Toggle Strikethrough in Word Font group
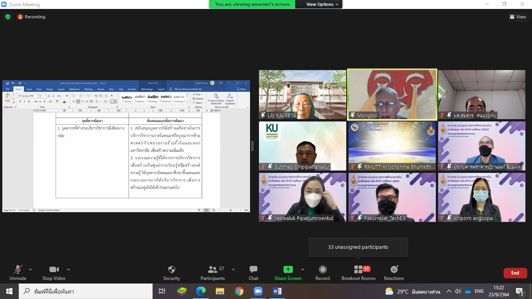The height and width of the screenshot is (299, 532). coord(36,102)
